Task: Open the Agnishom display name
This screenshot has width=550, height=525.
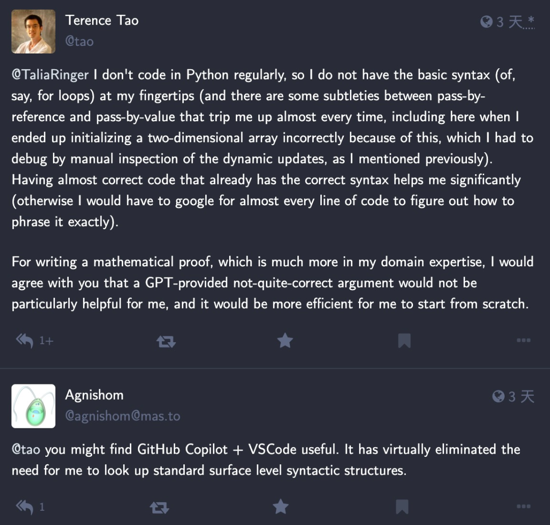Action: point(94,395)
